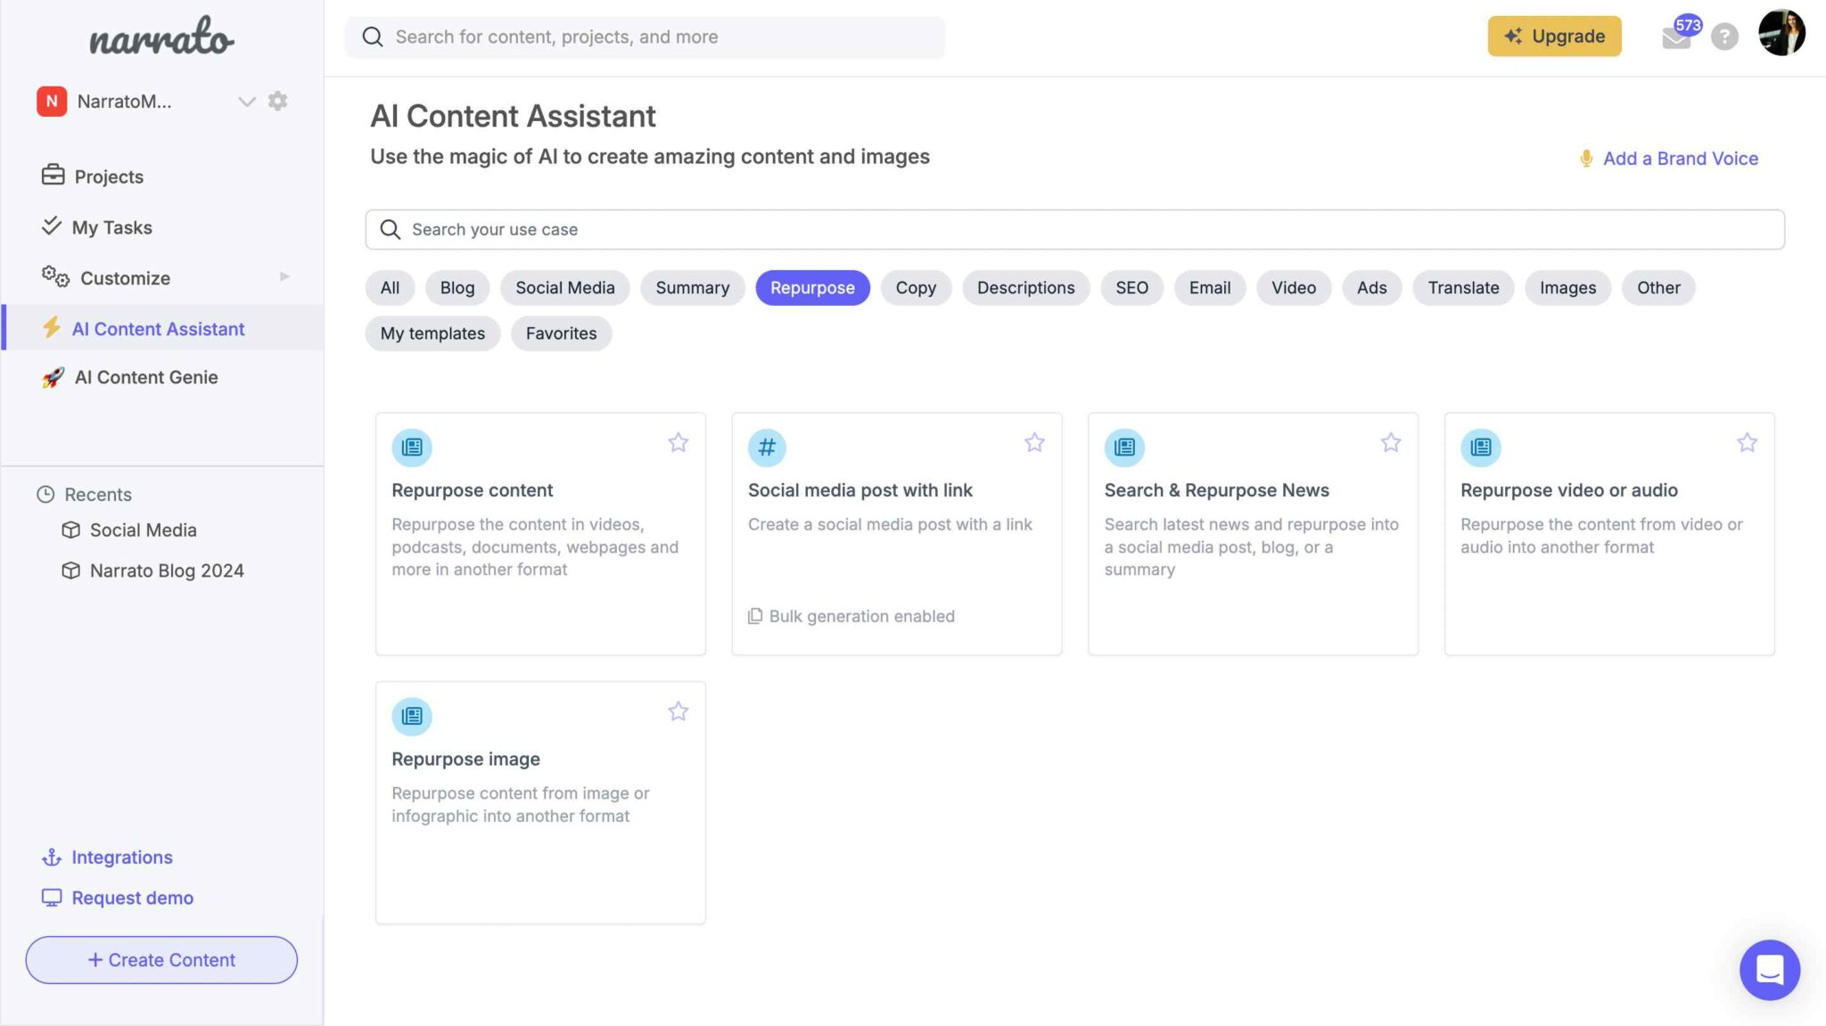Viewport: 1826px width, 1026px height.
Task: Click the Create Content button
Action: 161,960
